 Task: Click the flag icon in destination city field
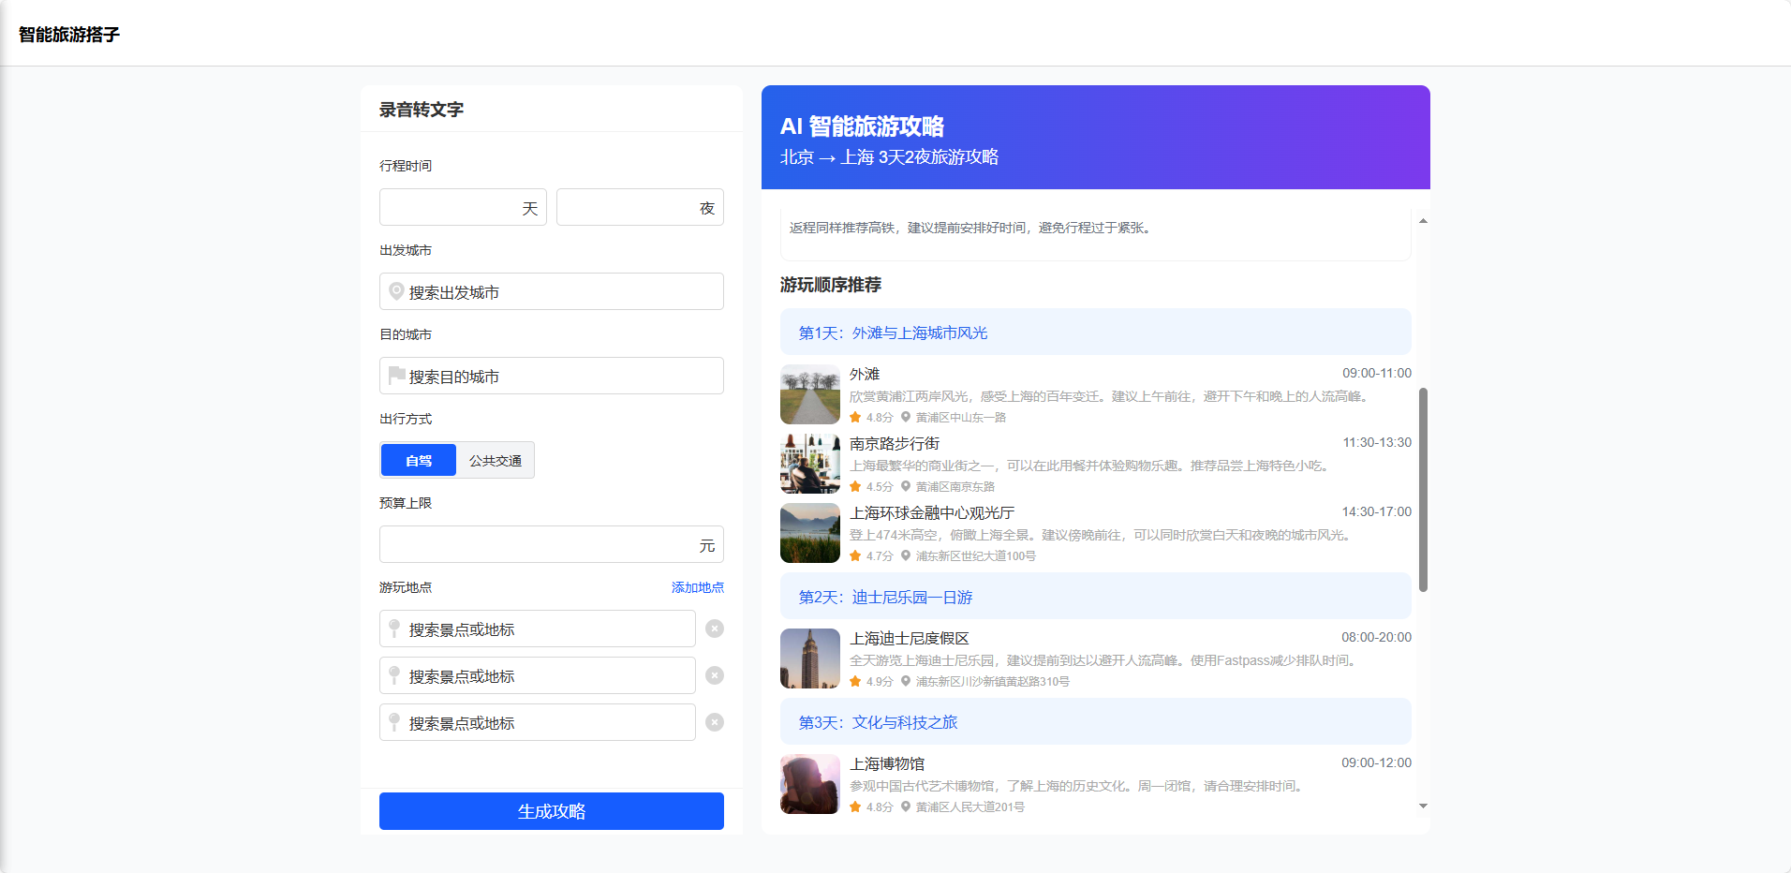(396, 376)
